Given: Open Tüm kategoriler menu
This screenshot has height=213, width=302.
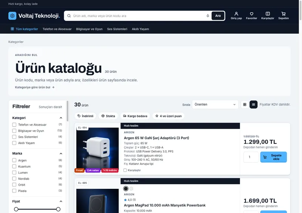Looking at the screenshot, I should tap(24, 29).
